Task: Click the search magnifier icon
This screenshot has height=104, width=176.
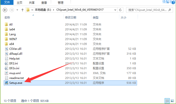Action: [x=170, y=10]
